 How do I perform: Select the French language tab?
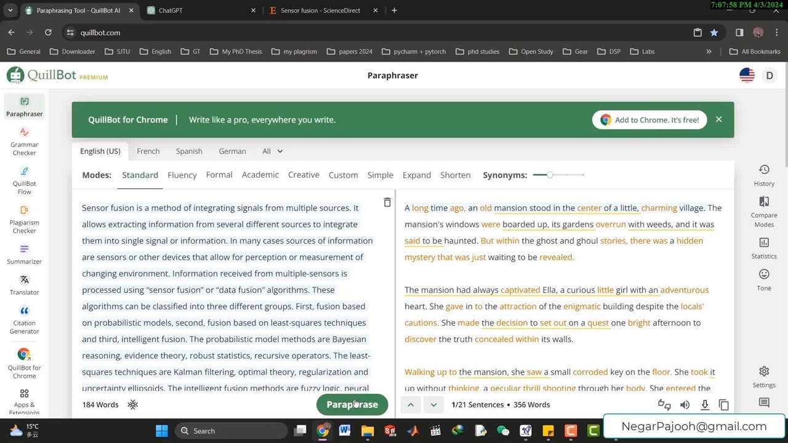click(x=148, y=151)
